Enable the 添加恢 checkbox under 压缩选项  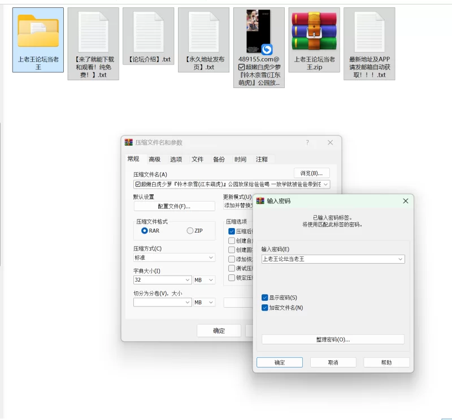point(232,259)
